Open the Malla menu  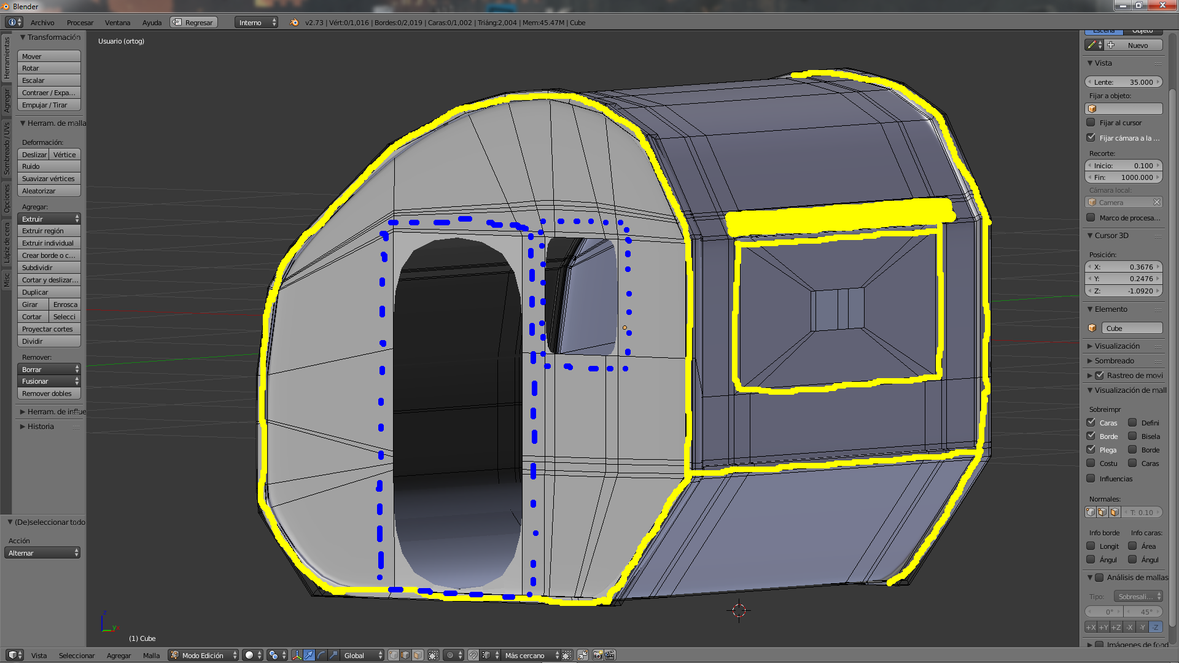pos(151,655)
